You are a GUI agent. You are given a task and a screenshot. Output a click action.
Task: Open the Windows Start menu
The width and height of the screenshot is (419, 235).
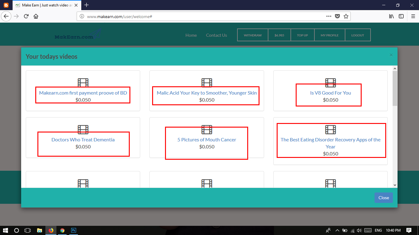6,230
